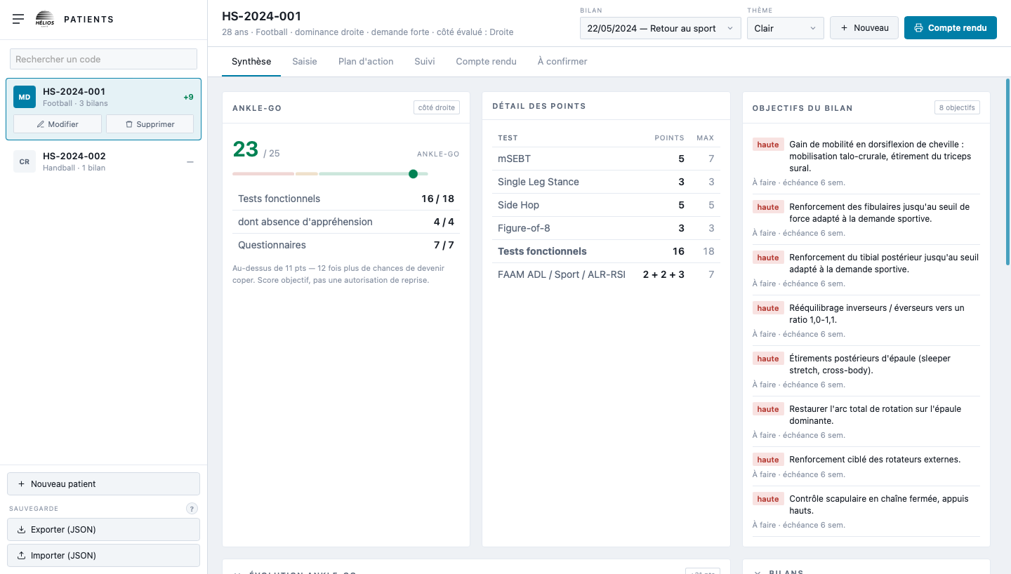1011x574 pixels.
Task: Click the dont absence d'appréhension row
Action: 346,222
